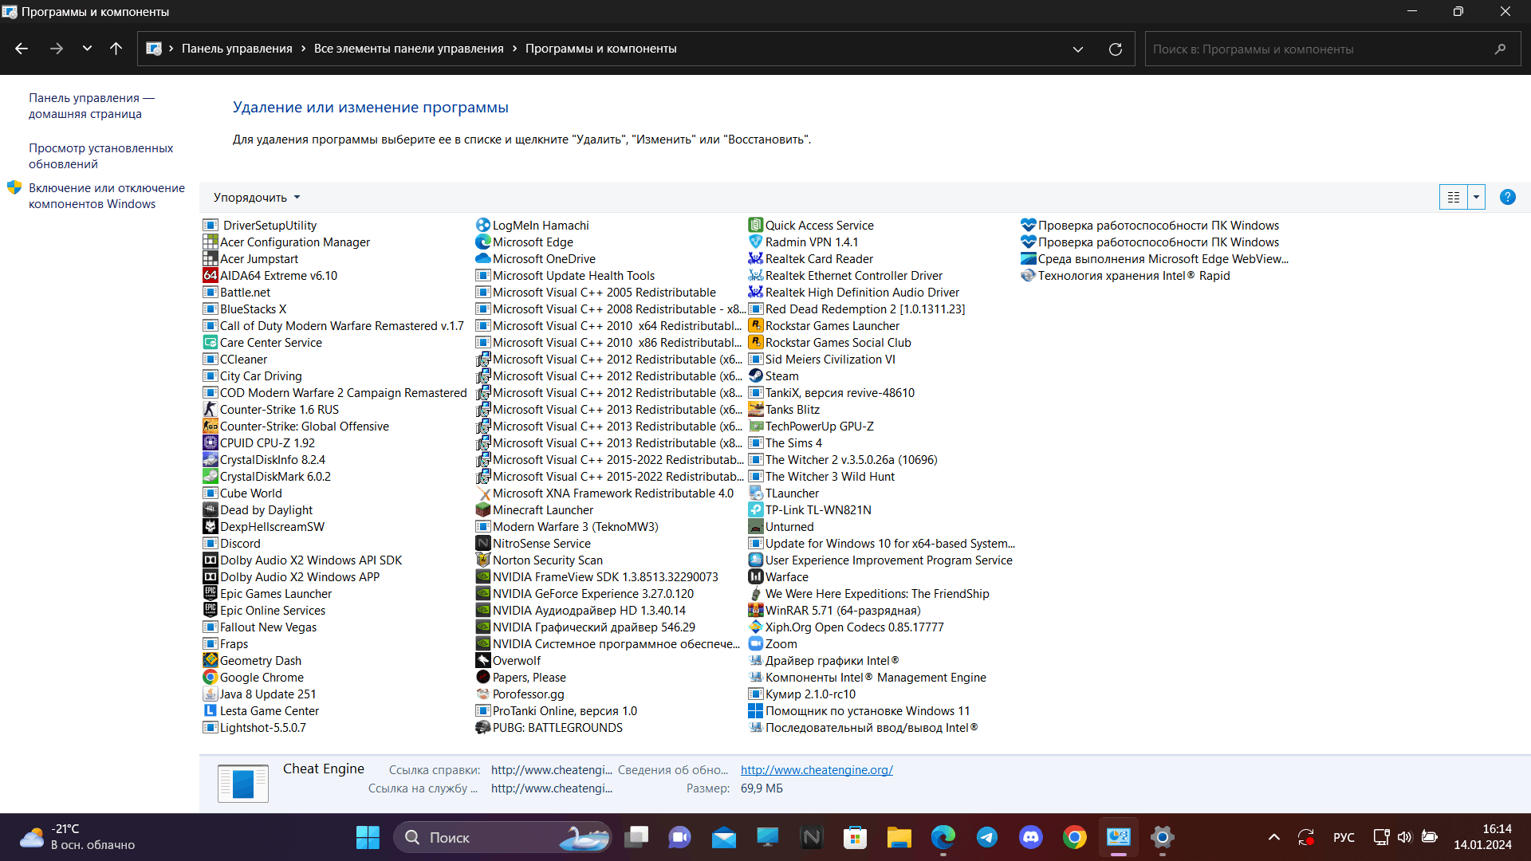1531x861 pixels.
Task: Select the Dead by Daylight icon
Action: (x=211, y=510)
